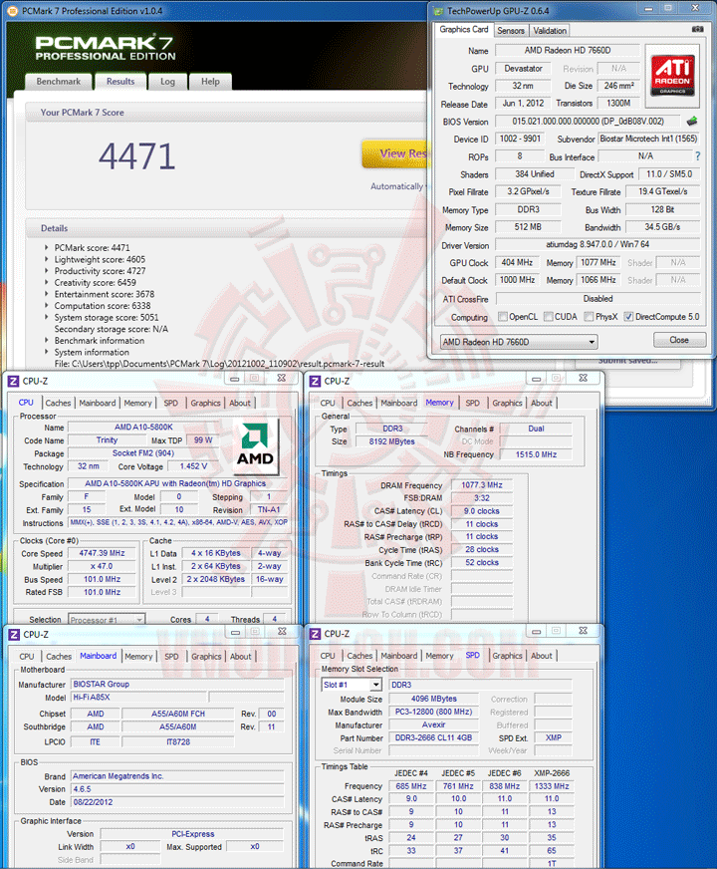Select SPD tab in CPU-Z CPU window
This screenshot has width=717, height=869.
coord(171,403)
